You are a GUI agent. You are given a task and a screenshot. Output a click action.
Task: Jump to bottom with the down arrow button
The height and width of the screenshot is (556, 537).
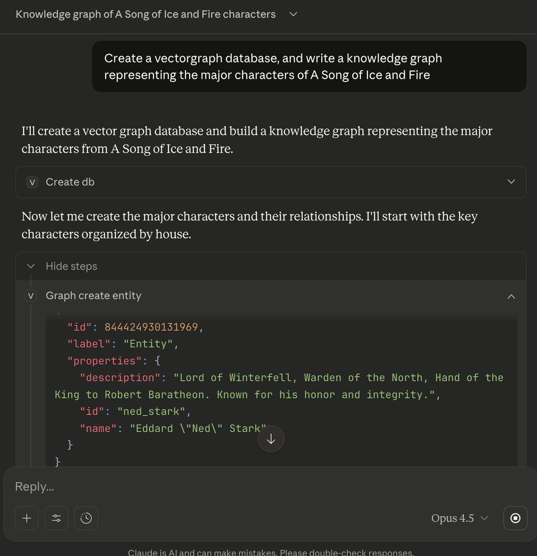click(x=271, y=439)
